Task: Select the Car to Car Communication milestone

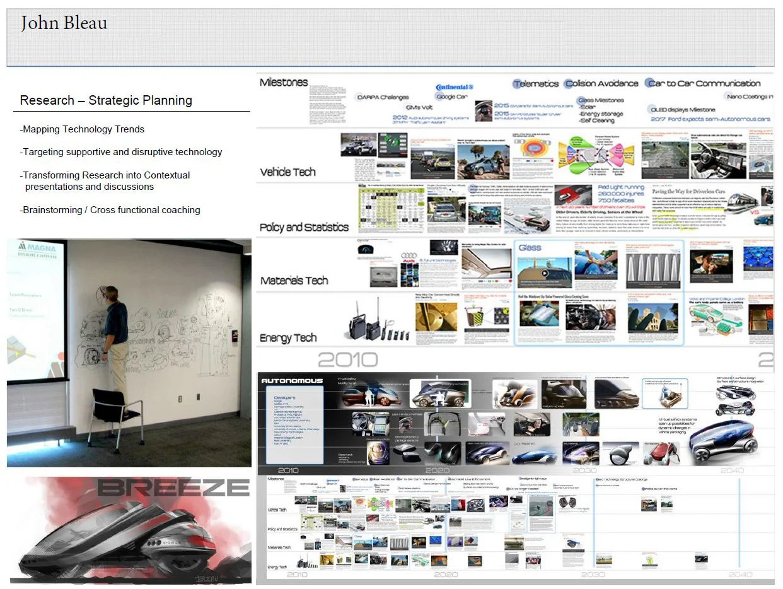Action: tap(704, 83)
